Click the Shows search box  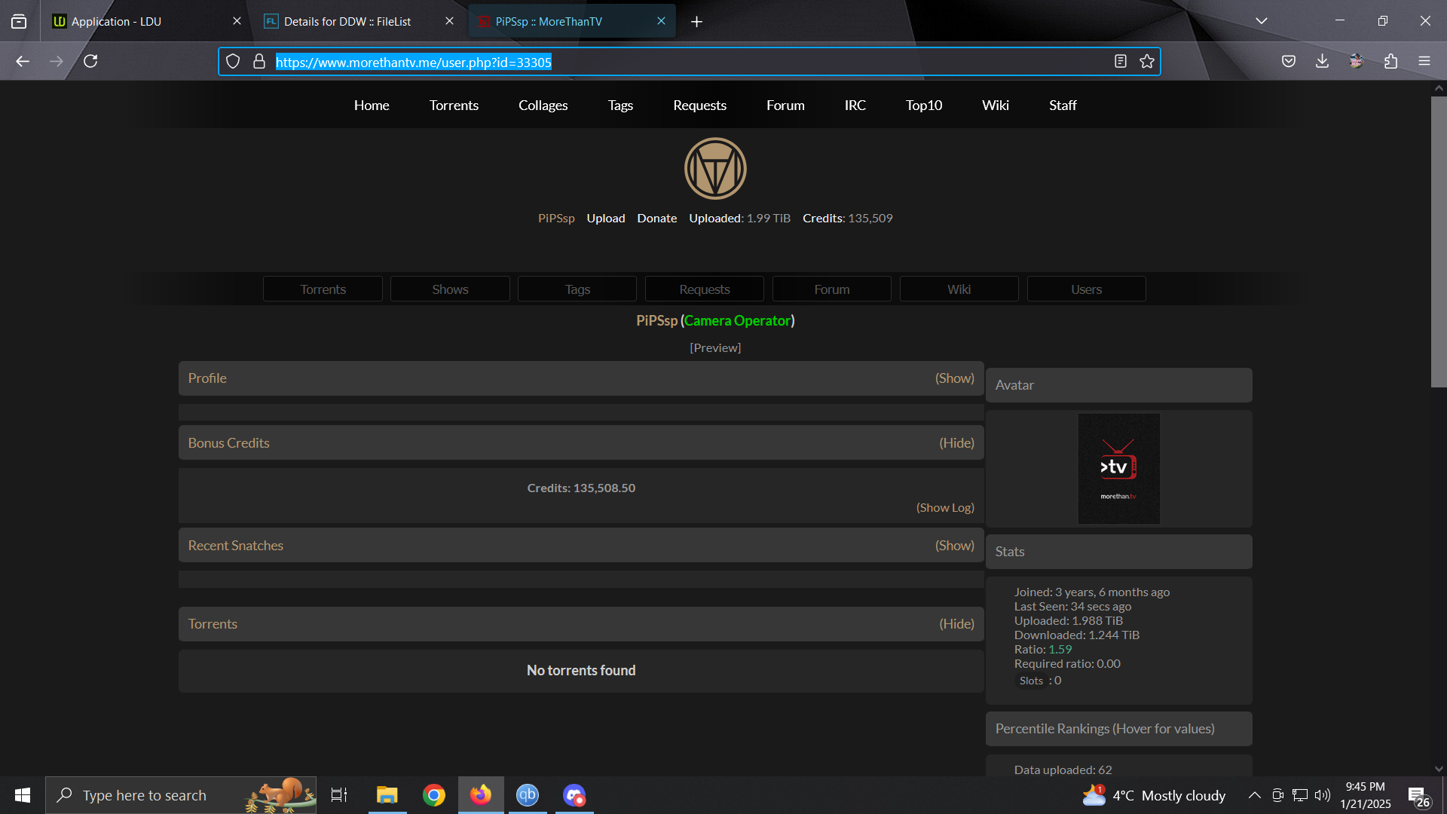[x=450, y=289]
